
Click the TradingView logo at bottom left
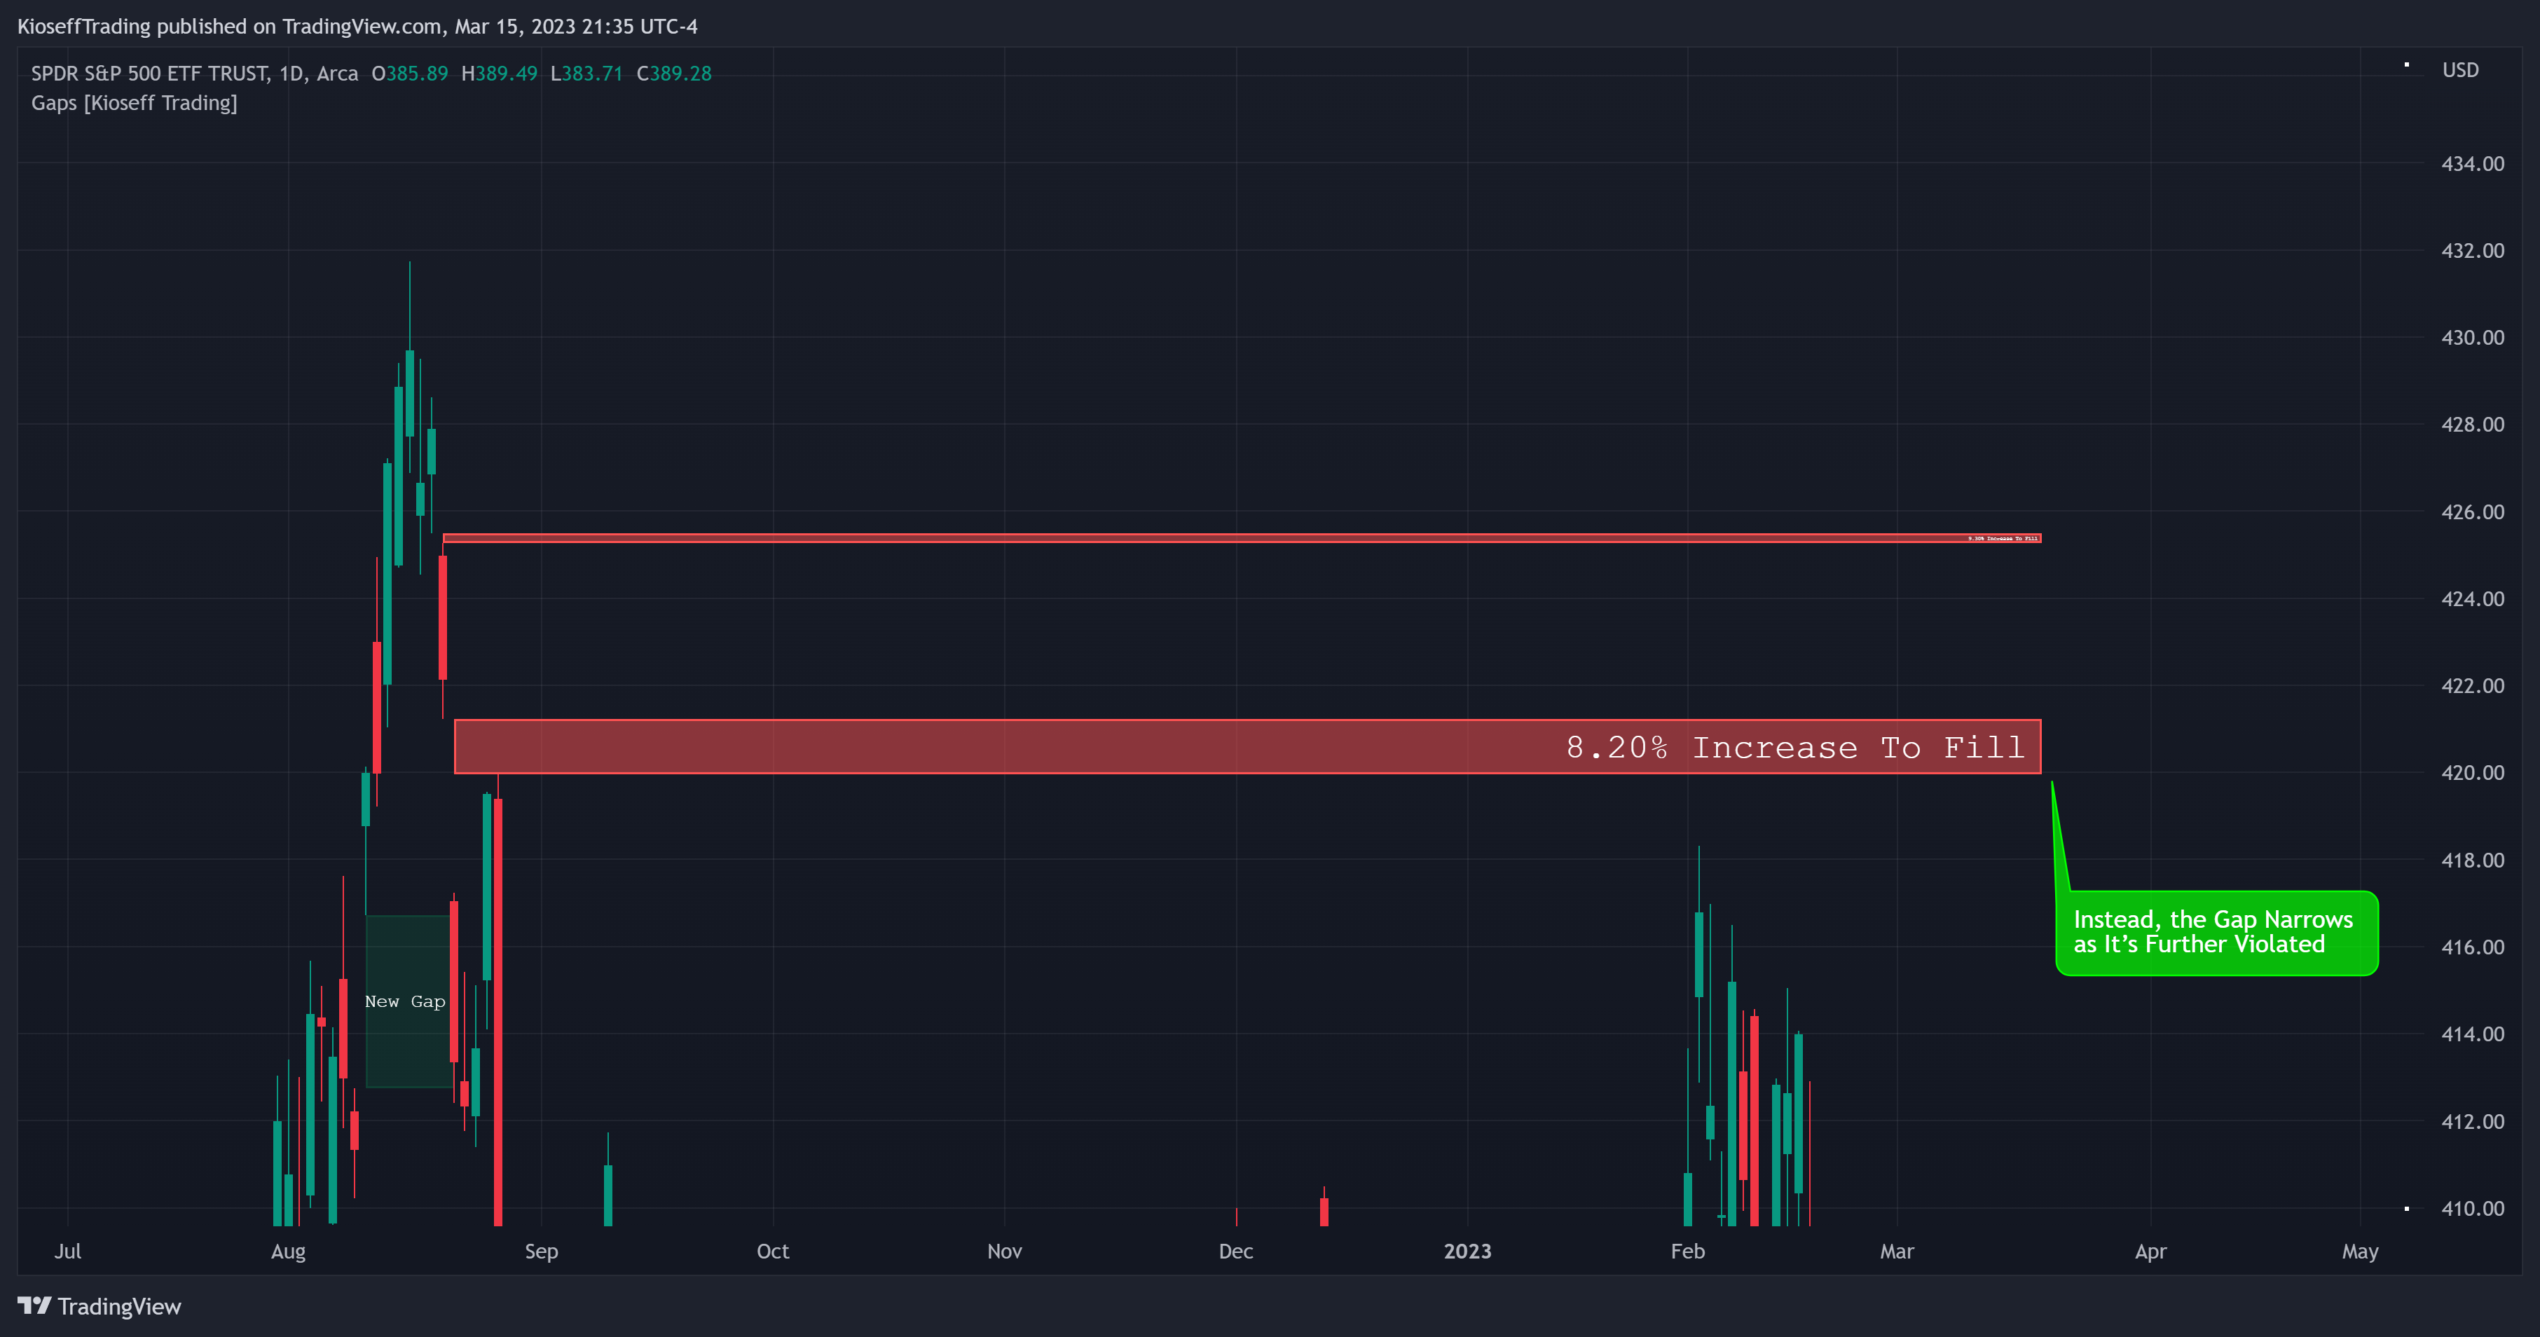99,1306
